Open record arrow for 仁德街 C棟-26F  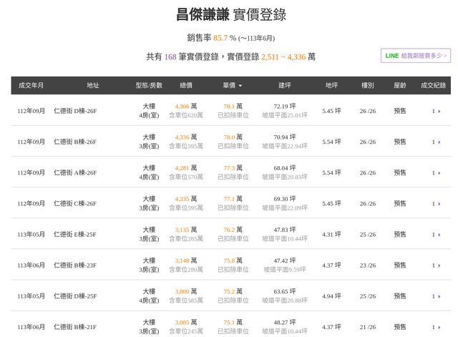[x=436, y=203]
